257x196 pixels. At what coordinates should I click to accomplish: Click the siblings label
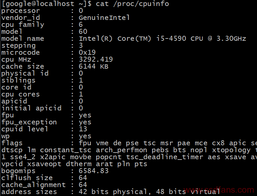19,81
